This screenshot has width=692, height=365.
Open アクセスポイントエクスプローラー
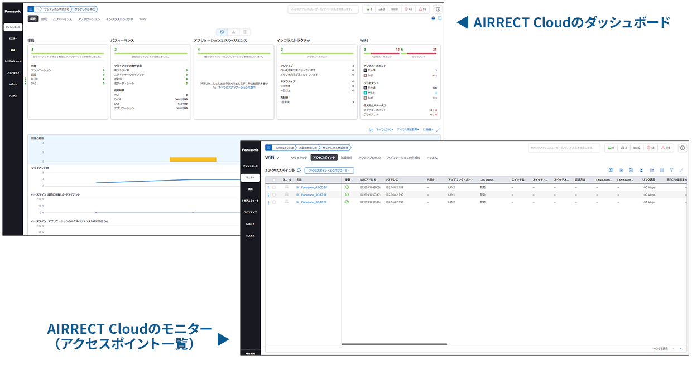click(330, 170)
